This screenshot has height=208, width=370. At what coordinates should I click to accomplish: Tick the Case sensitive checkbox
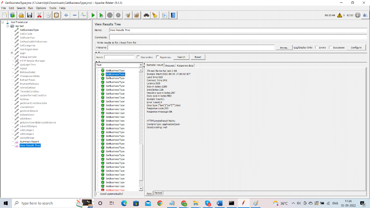(138, 57)
